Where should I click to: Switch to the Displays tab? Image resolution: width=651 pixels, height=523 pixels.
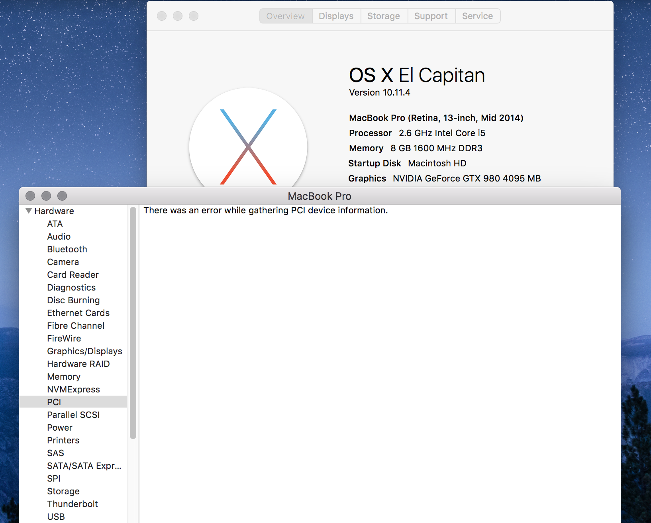coord(336,16)
